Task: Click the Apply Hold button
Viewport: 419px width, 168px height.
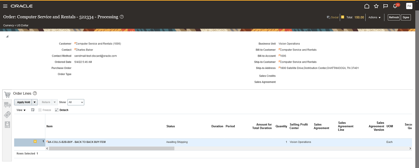Action: [24, 102]
